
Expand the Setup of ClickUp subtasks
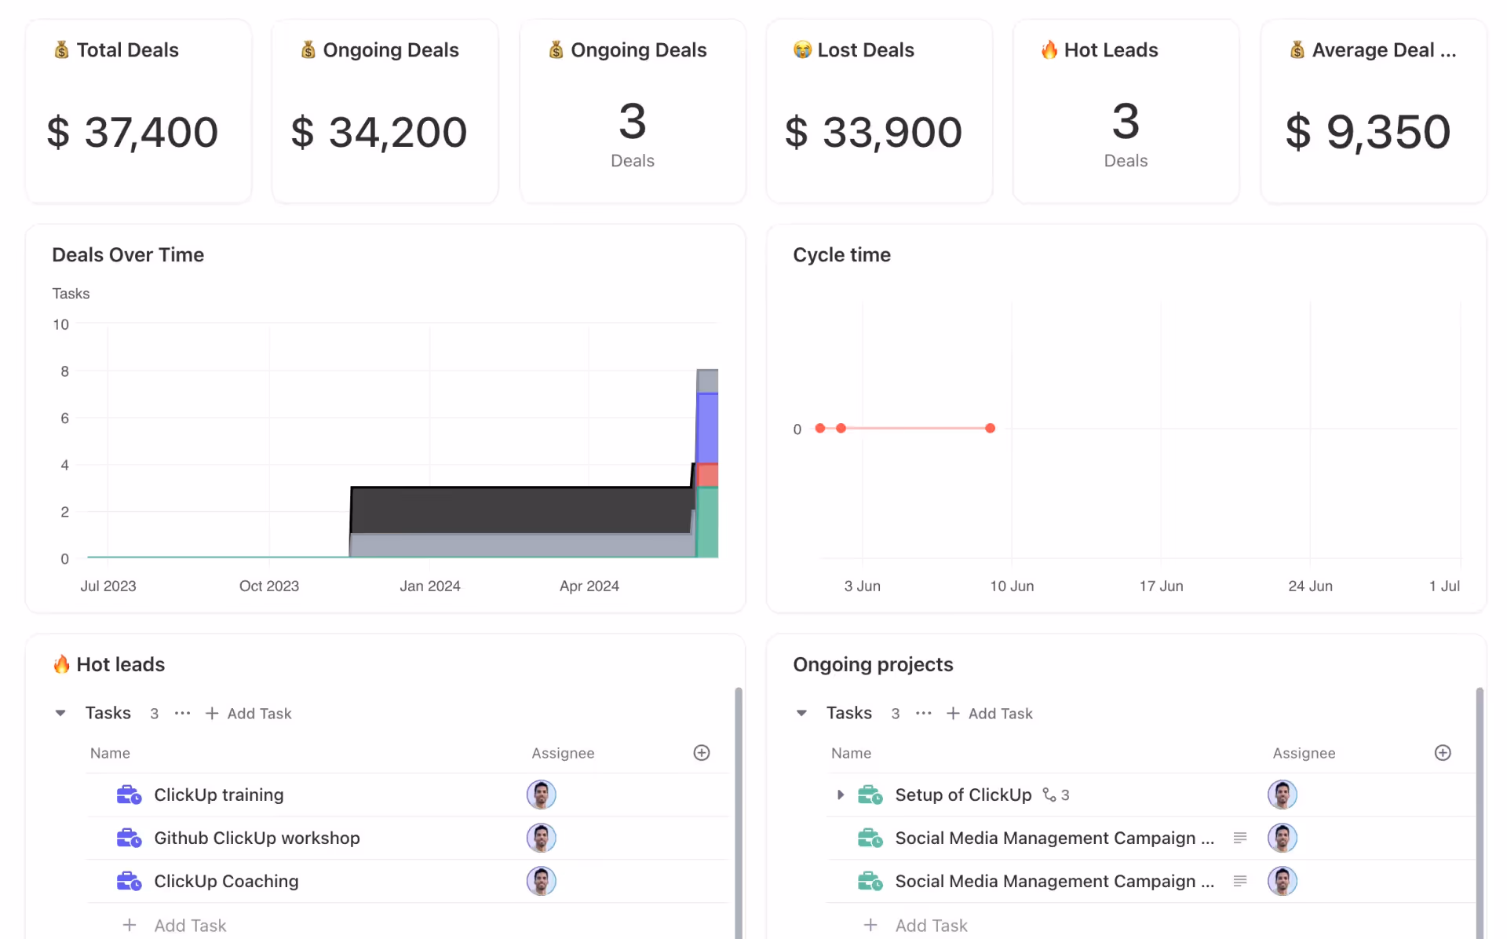point(840,795)
